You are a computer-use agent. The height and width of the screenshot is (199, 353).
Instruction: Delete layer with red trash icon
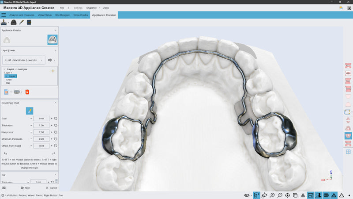coord(27,92)
